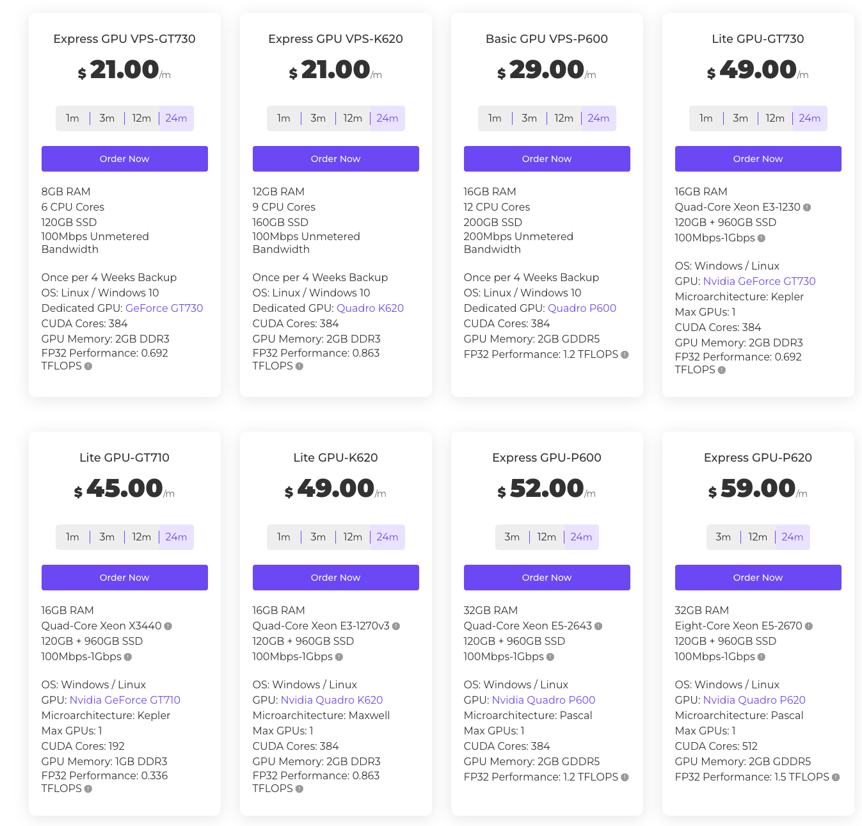862x826 pixels.
Task: Click info icon beside Eight-Core Xeon E5-2670
Action: coord(808,626)
